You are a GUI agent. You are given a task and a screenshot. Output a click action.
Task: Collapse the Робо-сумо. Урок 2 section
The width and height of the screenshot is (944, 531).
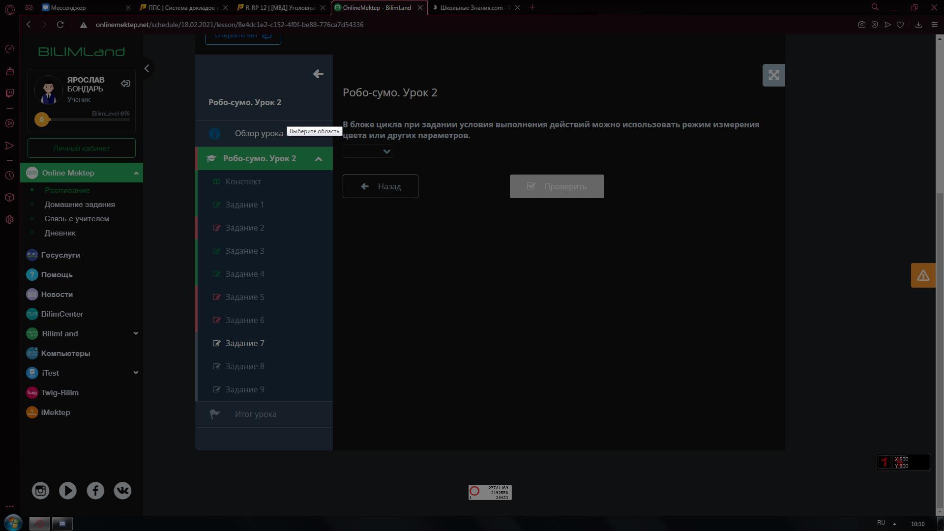click(x=319, y=159)
